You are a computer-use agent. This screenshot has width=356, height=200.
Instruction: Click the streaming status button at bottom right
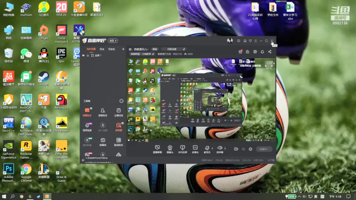tap(264, 149)
